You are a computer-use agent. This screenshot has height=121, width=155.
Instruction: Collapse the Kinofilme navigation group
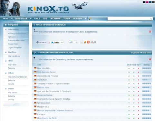[6, 52]
